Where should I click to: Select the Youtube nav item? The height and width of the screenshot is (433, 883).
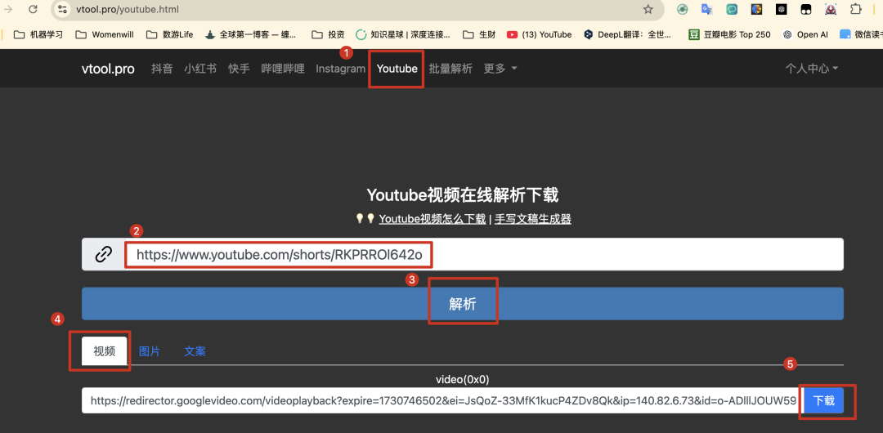coord(397,69)
